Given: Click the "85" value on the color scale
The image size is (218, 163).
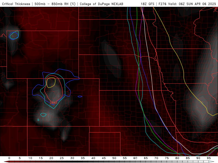Looking at the screenshot, I should point(188,158).
